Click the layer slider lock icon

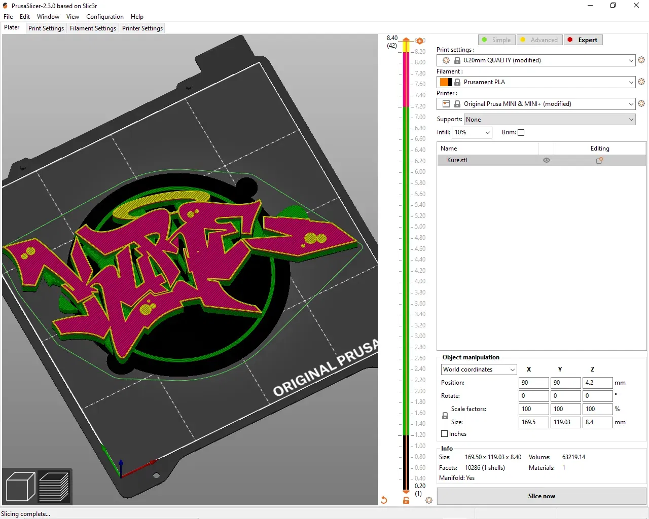tap(406, 500)
